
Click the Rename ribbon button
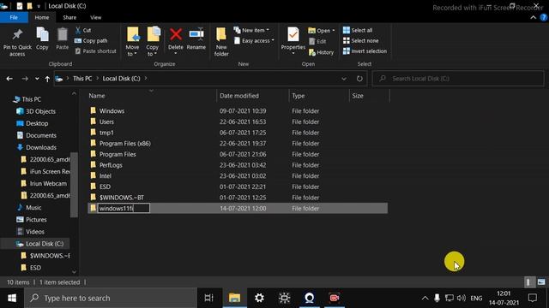[196, 39]
